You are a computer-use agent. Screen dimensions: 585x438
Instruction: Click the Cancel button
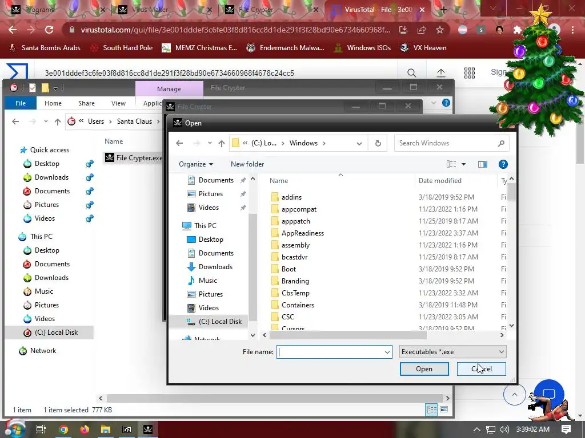pyautogui.click(x=481, y=369)
